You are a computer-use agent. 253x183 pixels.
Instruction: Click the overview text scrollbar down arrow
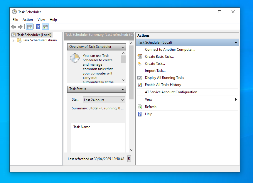pos(123,80)
